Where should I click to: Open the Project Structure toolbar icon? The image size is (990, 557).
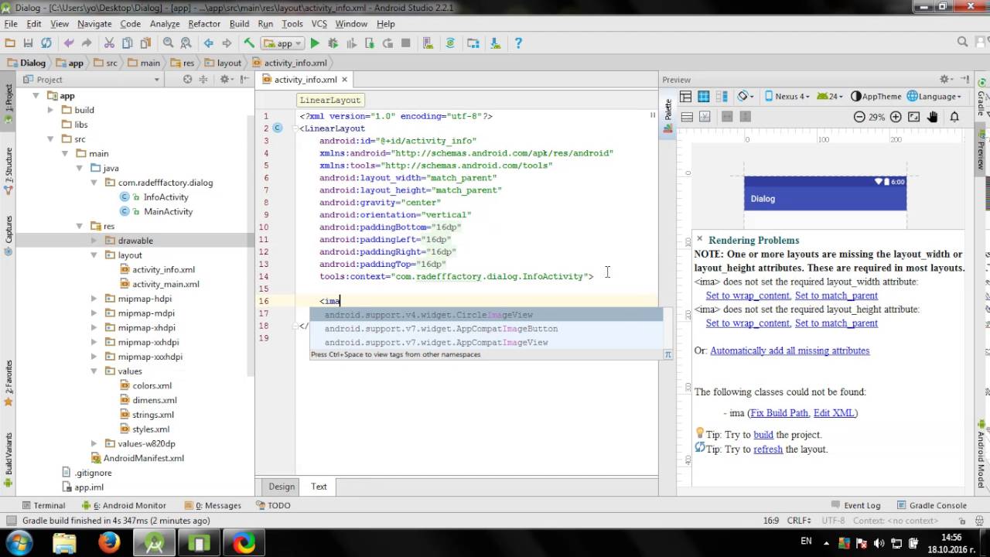coord(473,43)
